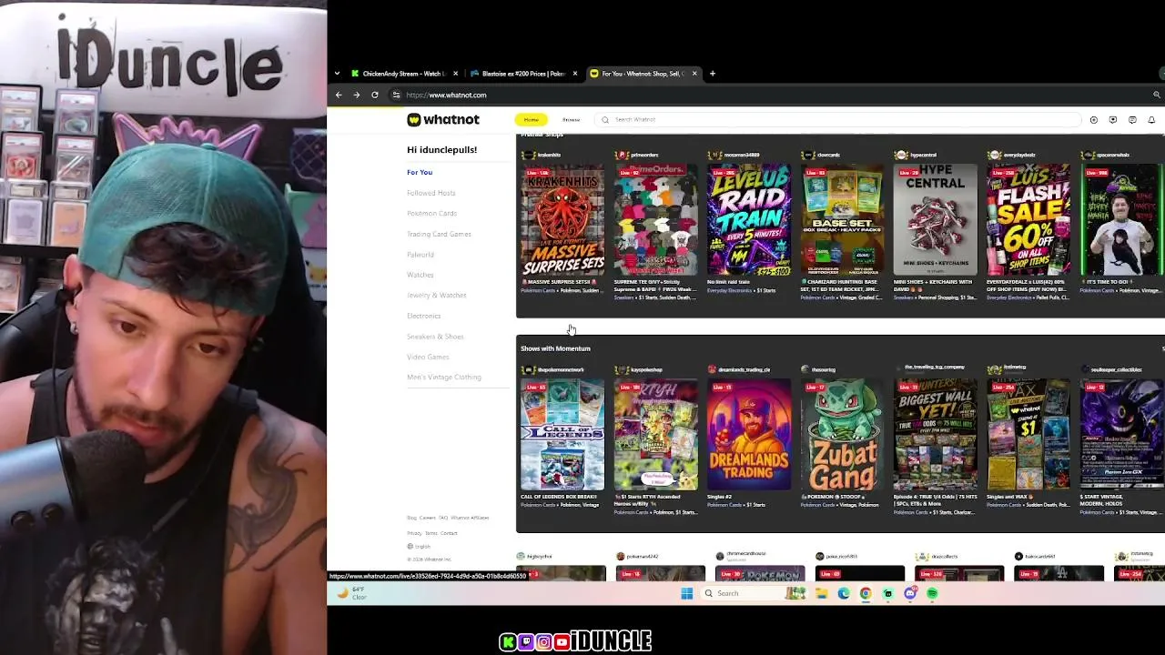Open the Flash Sale 60% off stream
Image resolution: width=1165 pixels, height=655 pixels.
(1028, 220)
